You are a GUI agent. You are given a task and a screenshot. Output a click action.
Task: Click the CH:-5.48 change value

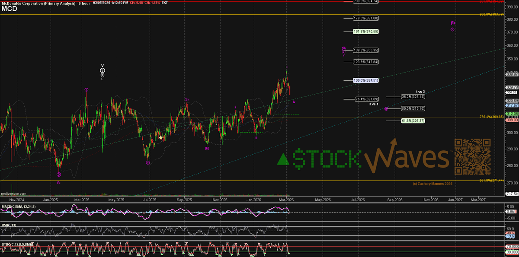135,2
